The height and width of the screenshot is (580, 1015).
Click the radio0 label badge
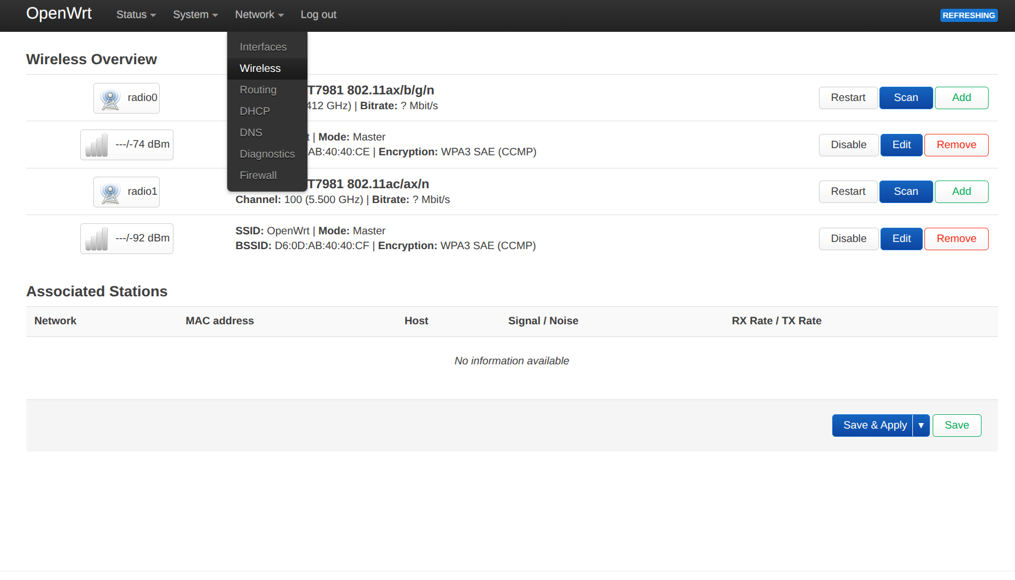(126, 98)
